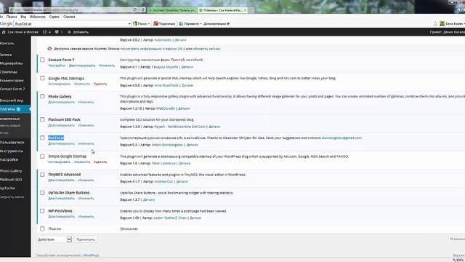This screenshot has width=465, height=262.
Task: Click the Akismet update notice icon
Action: tap(49, 49)
